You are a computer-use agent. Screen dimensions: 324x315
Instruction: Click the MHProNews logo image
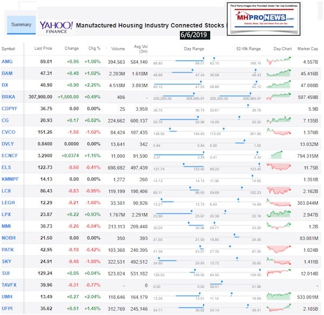coord(264,19)
